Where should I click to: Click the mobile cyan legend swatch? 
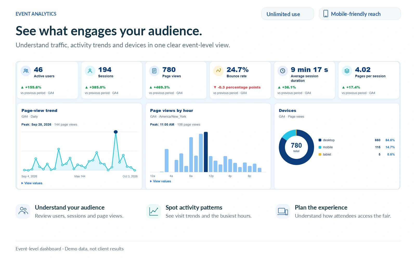click(x=320, y=147)
